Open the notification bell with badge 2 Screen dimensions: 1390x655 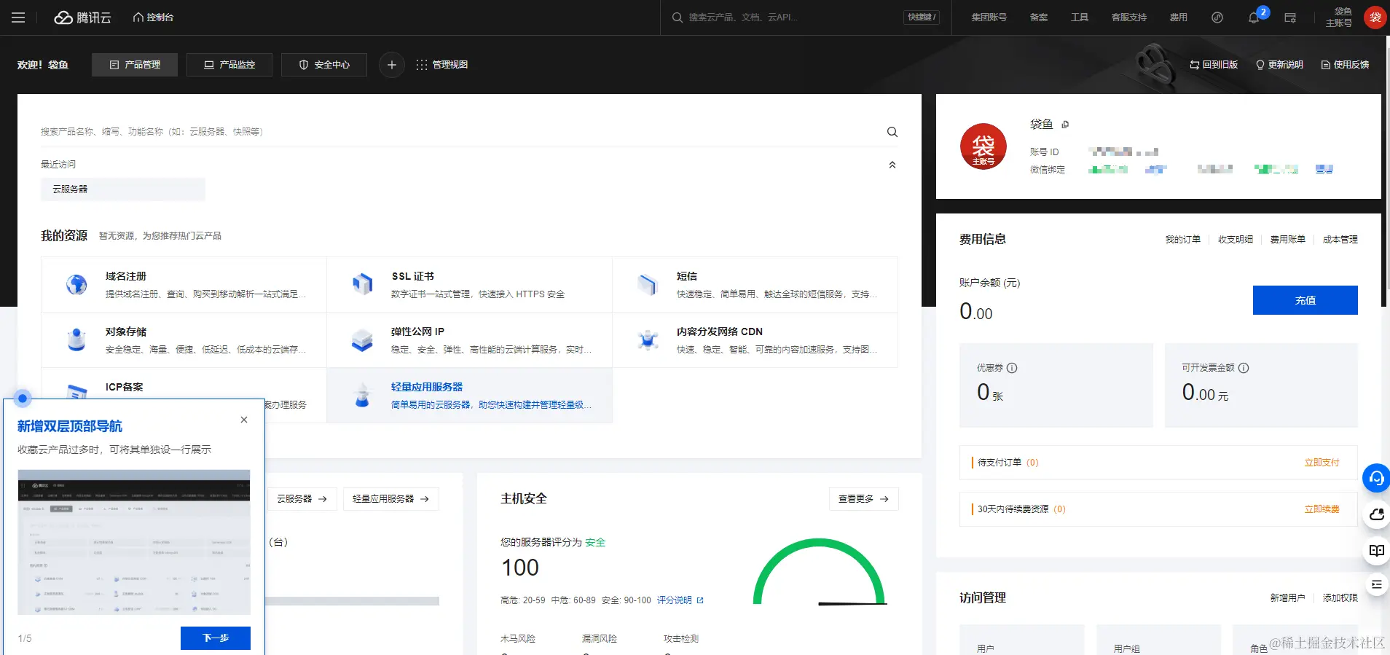[1254, 17]
